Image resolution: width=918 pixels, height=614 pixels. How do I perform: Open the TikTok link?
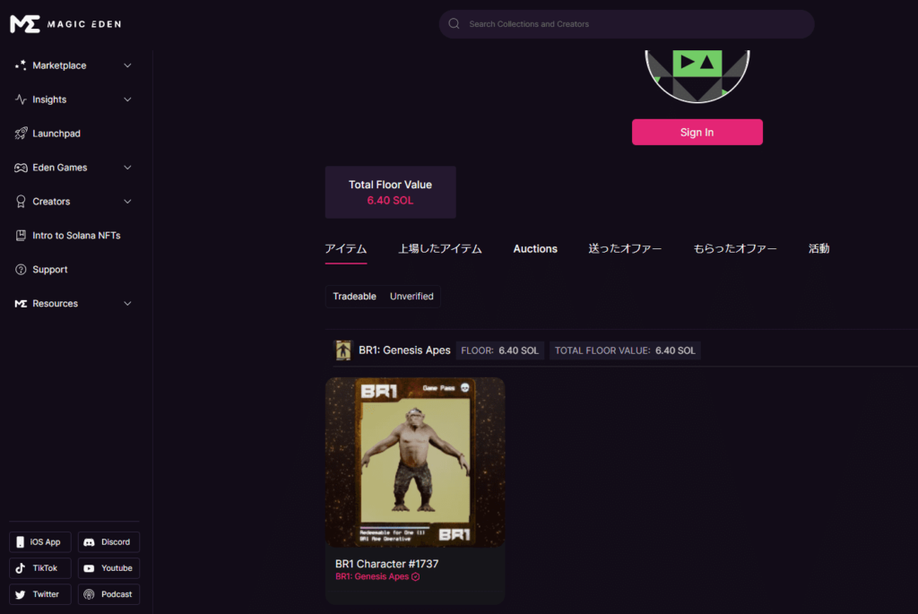tap(40, 568)
